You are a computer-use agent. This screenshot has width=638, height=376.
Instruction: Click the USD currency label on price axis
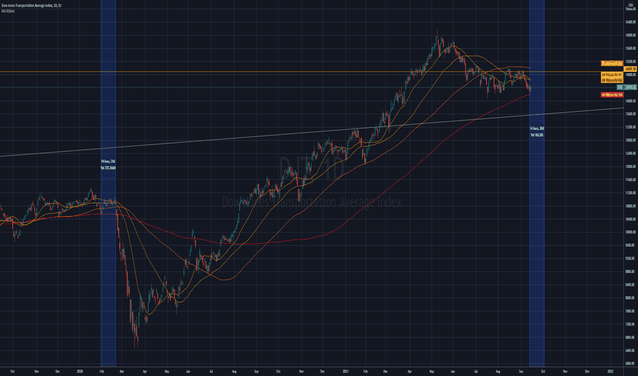tap(630, 5)
